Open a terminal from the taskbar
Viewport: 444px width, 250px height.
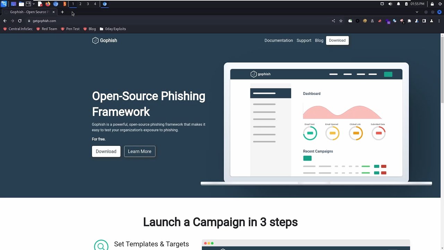pyautogui.click(x=28, y=4)
